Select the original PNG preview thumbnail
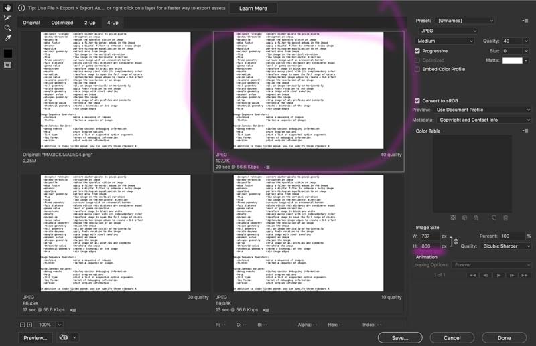 click(115, 90)
